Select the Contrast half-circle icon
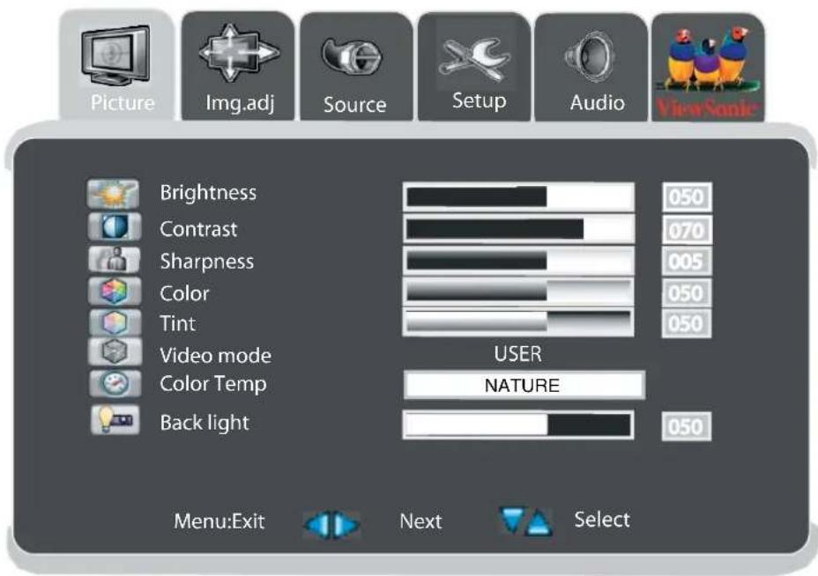The height and width of the screenshot is (576, 818). click(115, 226)
